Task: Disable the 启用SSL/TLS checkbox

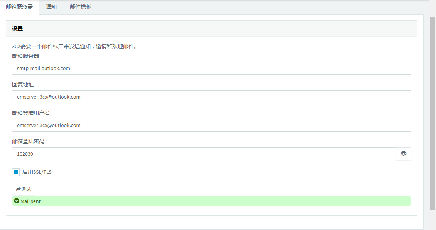Action: point(16,172)
